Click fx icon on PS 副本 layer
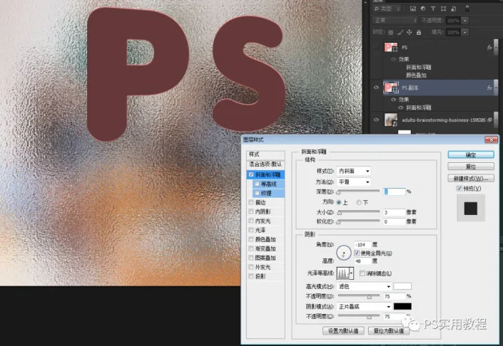The image size is (503, 346). click(x=489, y=88)
